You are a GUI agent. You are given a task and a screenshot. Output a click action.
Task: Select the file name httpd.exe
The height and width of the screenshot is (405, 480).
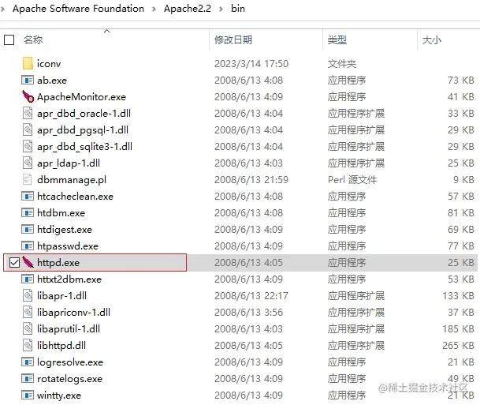58,262
